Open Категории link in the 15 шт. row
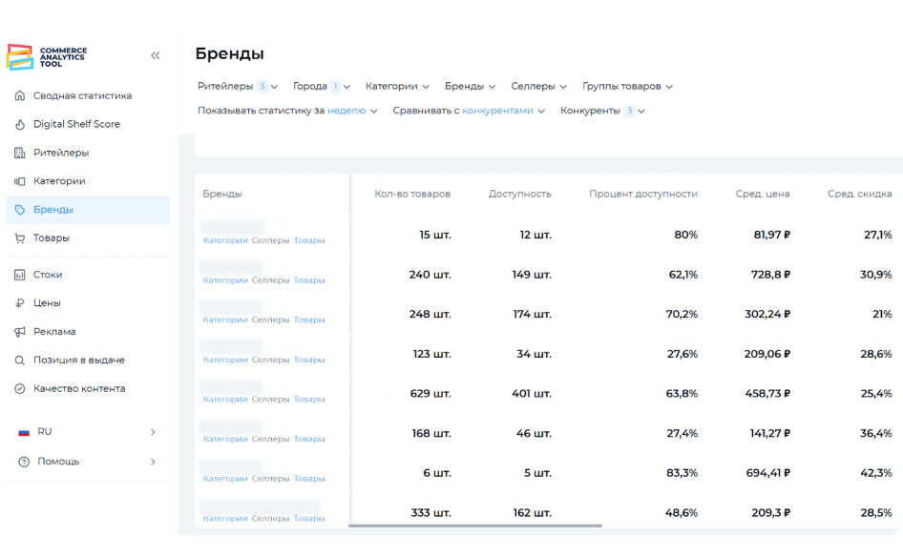Screen dimensions: 903x557 pyautogui.click(x=225, y=240)
